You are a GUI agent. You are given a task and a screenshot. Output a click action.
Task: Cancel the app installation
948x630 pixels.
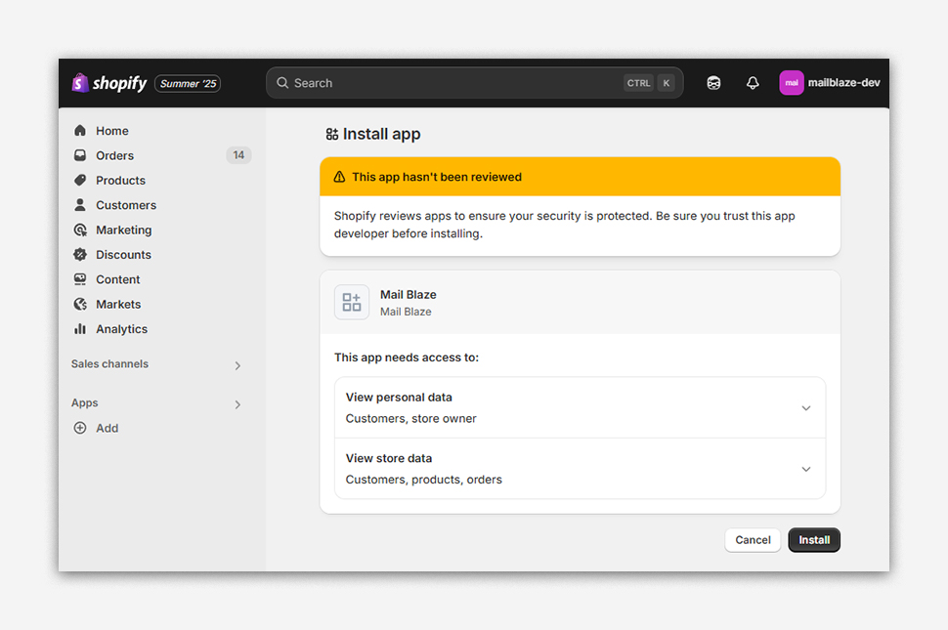(753, 540)
